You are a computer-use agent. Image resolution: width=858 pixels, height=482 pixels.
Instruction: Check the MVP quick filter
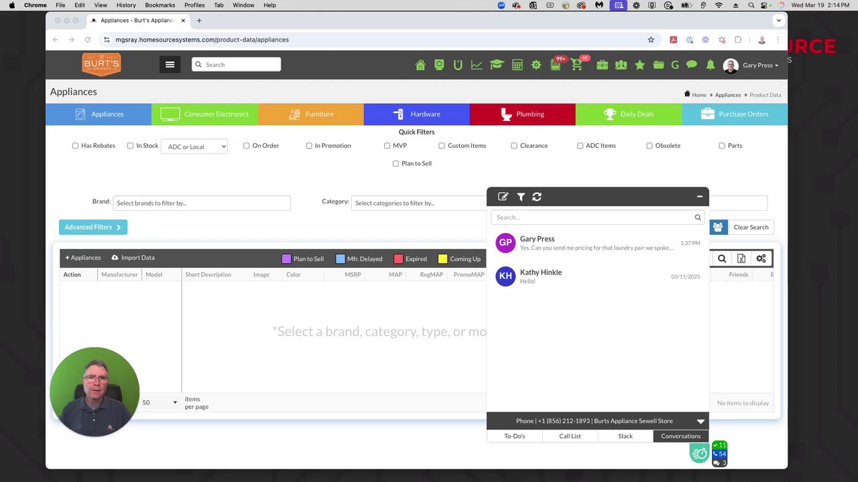[x=387, y=145]
